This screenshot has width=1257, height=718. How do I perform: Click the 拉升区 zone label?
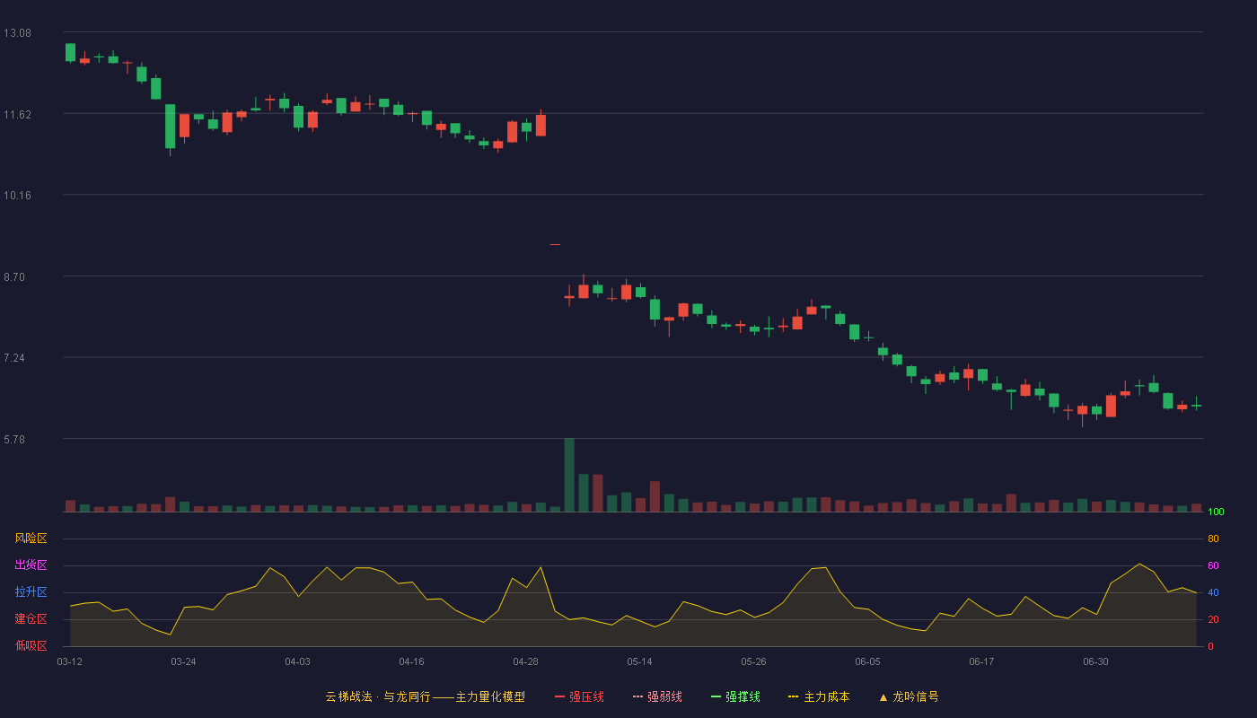(31, 592)
